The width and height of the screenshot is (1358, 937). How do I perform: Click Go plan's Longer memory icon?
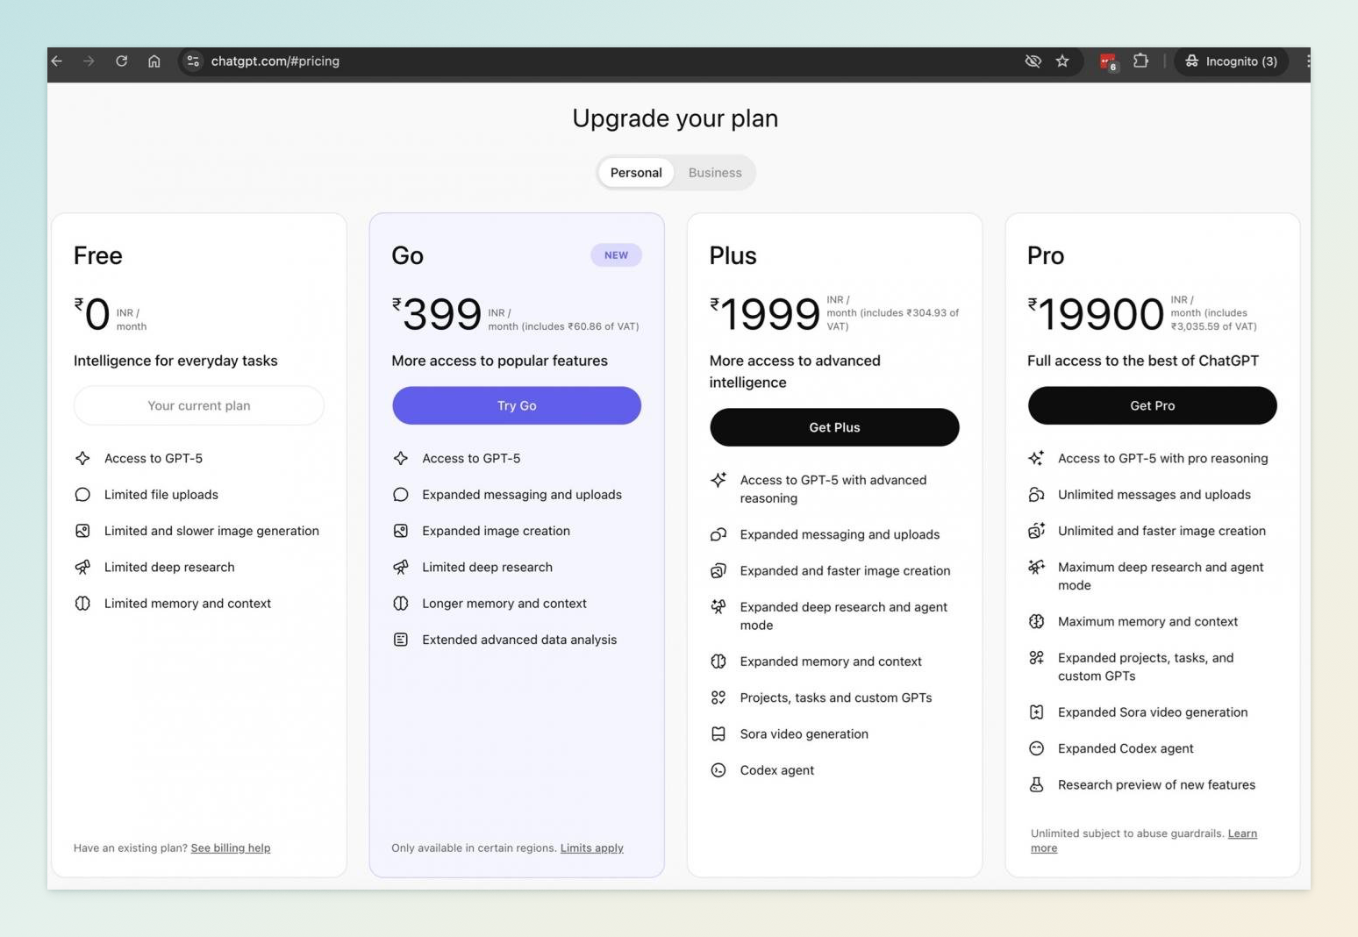coord(401,604)
